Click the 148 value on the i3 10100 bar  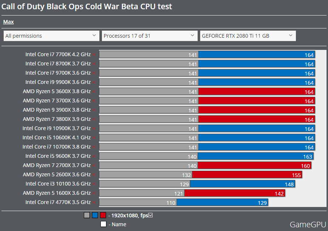pos(289,184)
